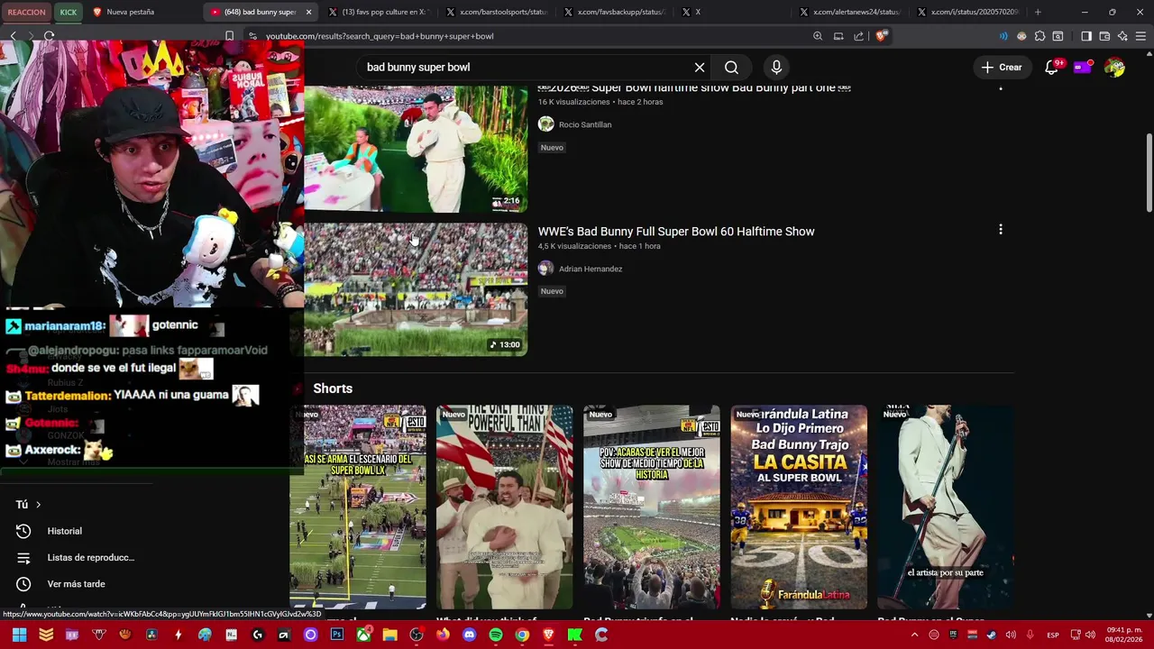
Task: Click the page vertical scrollbar thumb
Action: [1149, 173]
